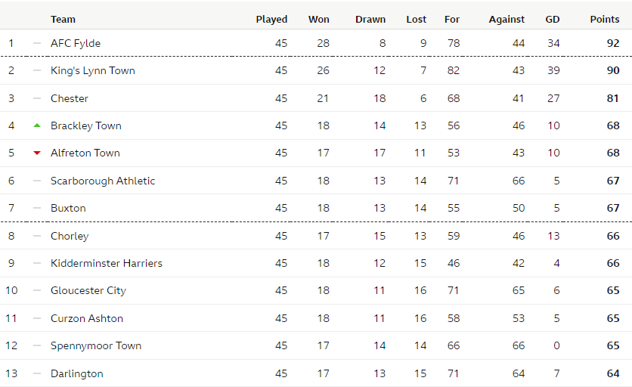Click the Team column header
The image size is (632, 387).
63,20
